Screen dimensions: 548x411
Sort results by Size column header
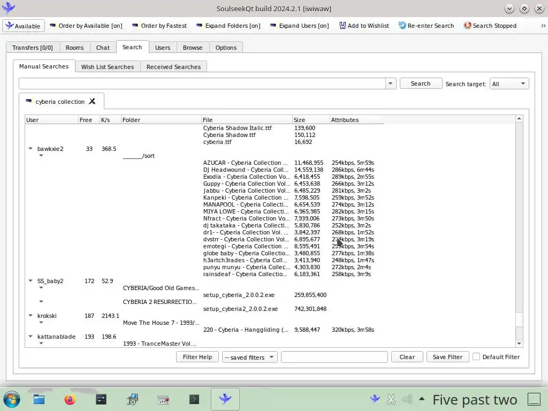coord(311,120)
